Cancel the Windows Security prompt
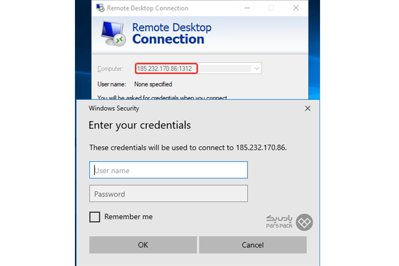The image size is (399, 266). click(x=253, y=245)
